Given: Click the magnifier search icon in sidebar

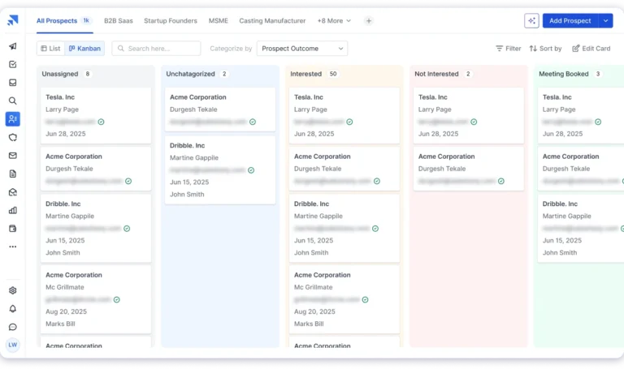Looking at the screenshot, I should pos(13,101).
